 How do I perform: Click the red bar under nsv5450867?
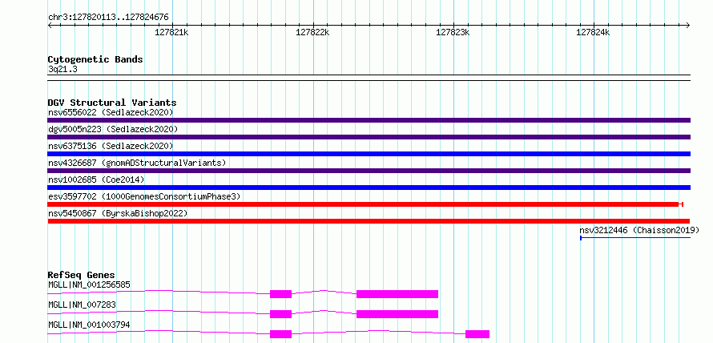(369, 221)
